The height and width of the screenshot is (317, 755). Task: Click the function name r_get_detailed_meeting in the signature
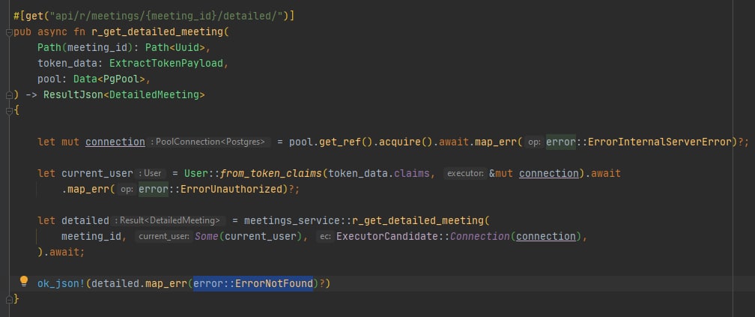point(157,32)
